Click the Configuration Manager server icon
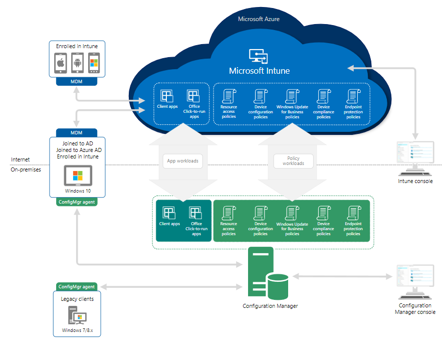Image resolution: width=448 pixels, height=347 pixels. (268, 273)
